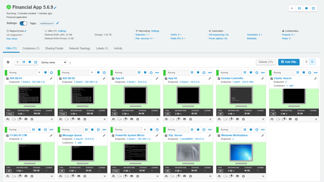Open the Windows Workstation desktop thumbnail
324x182 pixels.
pyautogui.click(x=241, y=153)
